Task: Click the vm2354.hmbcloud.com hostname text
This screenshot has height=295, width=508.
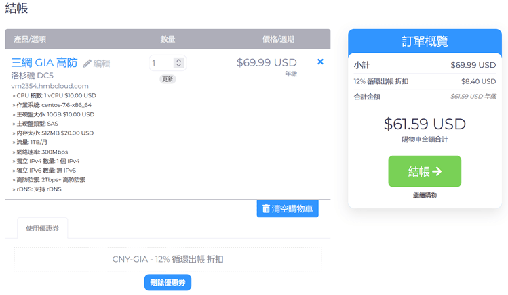Action: [50, 86]
